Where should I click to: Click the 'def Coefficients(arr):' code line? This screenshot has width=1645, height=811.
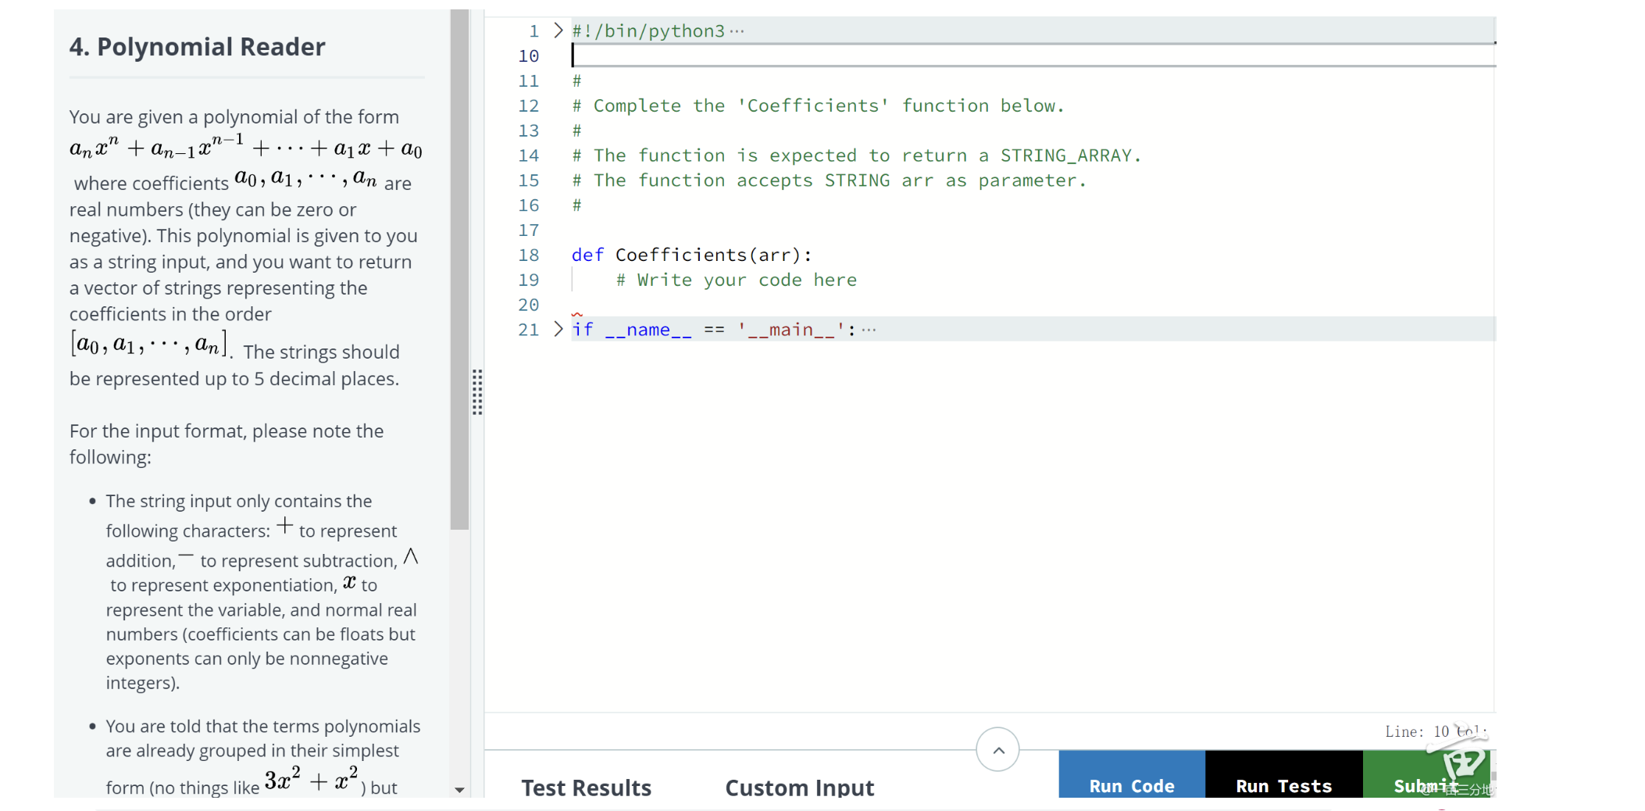click(x=691, y=255)
